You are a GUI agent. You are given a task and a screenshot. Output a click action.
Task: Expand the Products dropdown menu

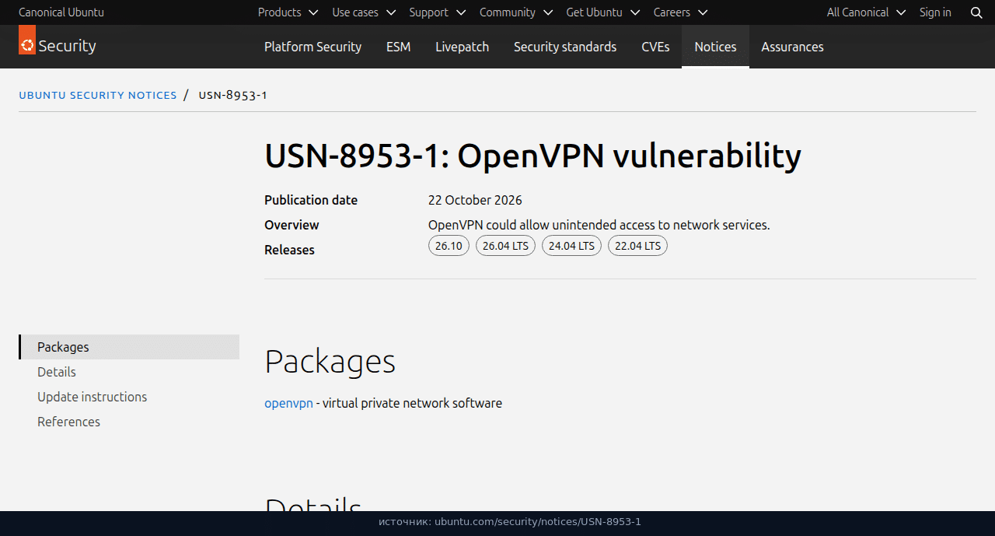coord(288,12)
